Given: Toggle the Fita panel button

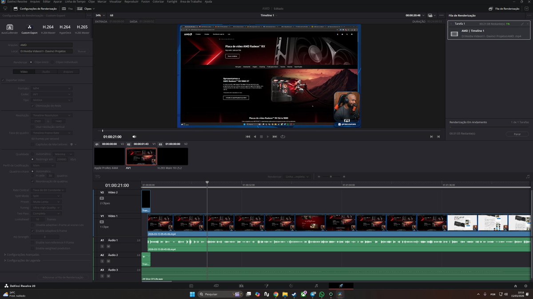Looking at the screenshot, I should 68,8.
